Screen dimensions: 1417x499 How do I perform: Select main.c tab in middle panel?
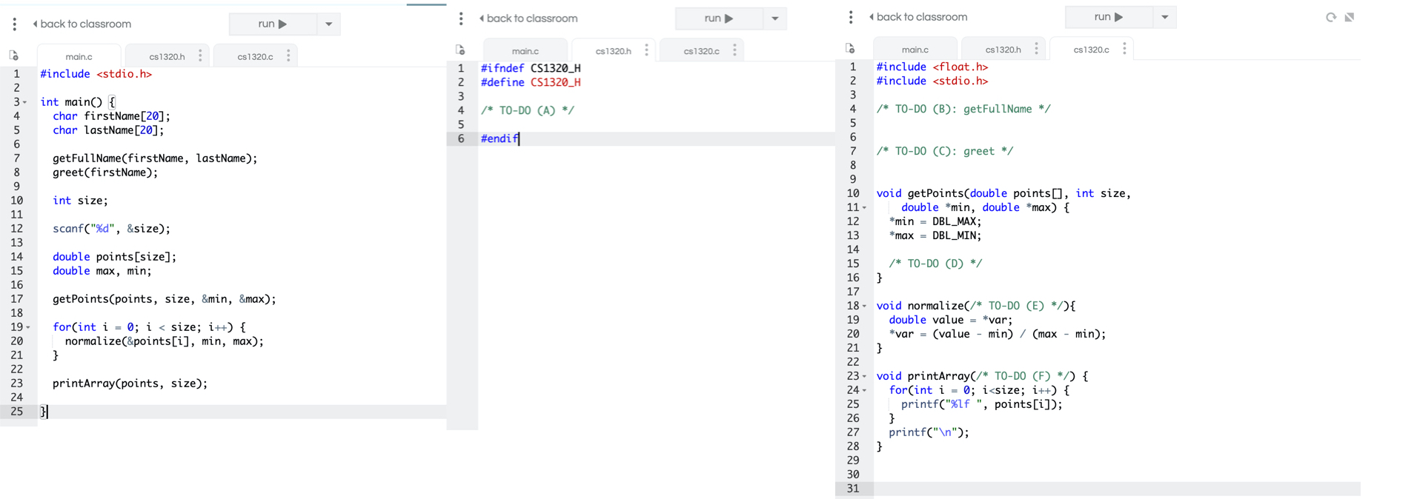pyautogui.click(x=525, y=50)
